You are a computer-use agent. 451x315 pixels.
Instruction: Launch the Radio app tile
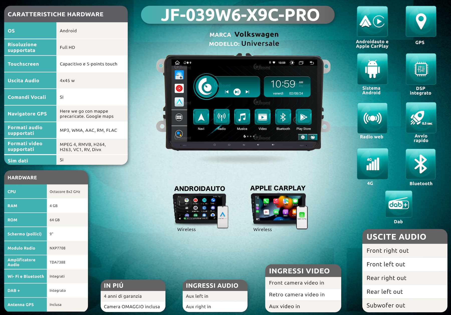[221, 117]
